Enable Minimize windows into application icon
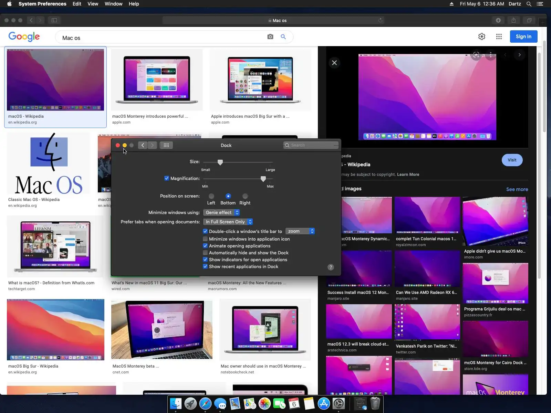551x413 pixels. (205, 239)
